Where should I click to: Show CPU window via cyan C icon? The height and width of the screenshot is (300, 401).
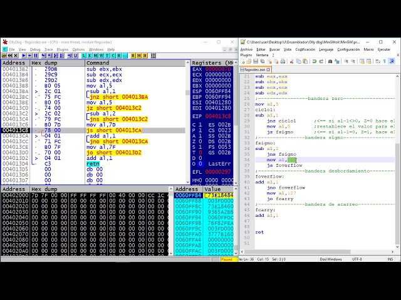pyautogui.click(x=113, y=56)
